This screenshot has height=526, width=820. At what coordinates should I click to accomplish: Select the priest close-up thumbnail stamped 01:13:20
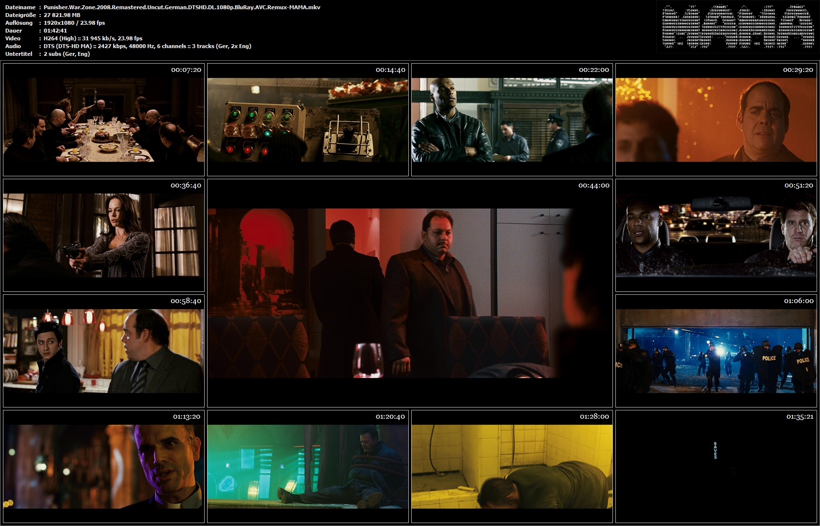(x=104, y=466)
